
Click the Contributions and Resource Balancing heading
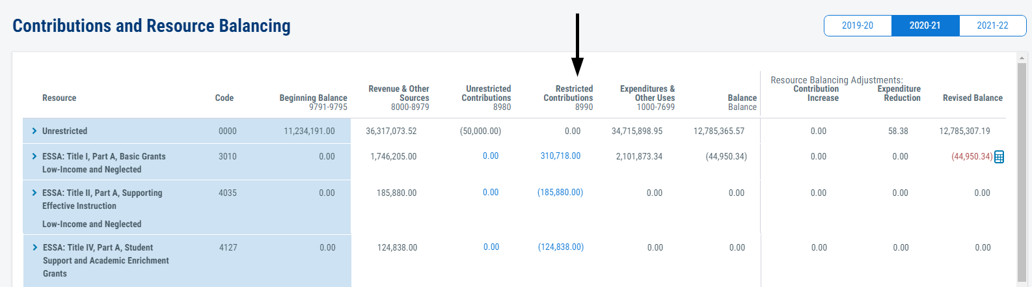(152, 25)
